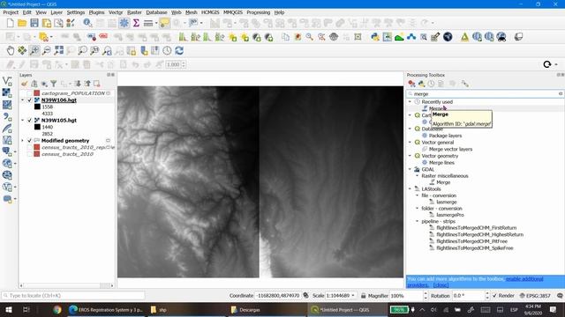The height and width of the screenshot is (317, 565).
Task: Click the Refresh map canvas icon
Action: pos(179,51)
